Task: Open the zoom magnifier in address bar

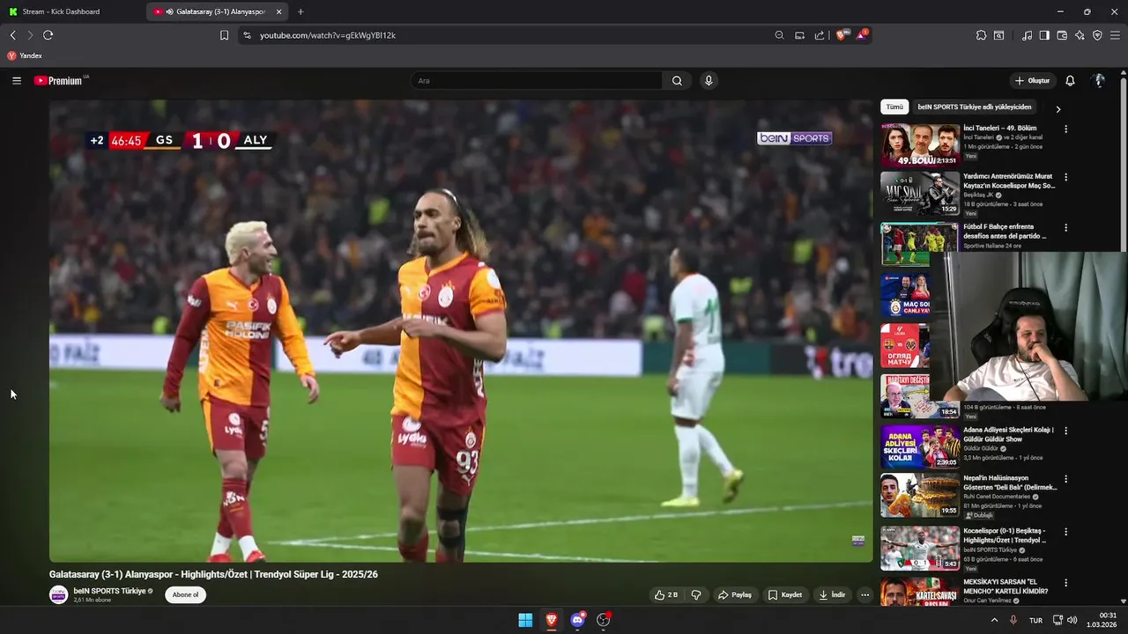Action: point(779,35)
